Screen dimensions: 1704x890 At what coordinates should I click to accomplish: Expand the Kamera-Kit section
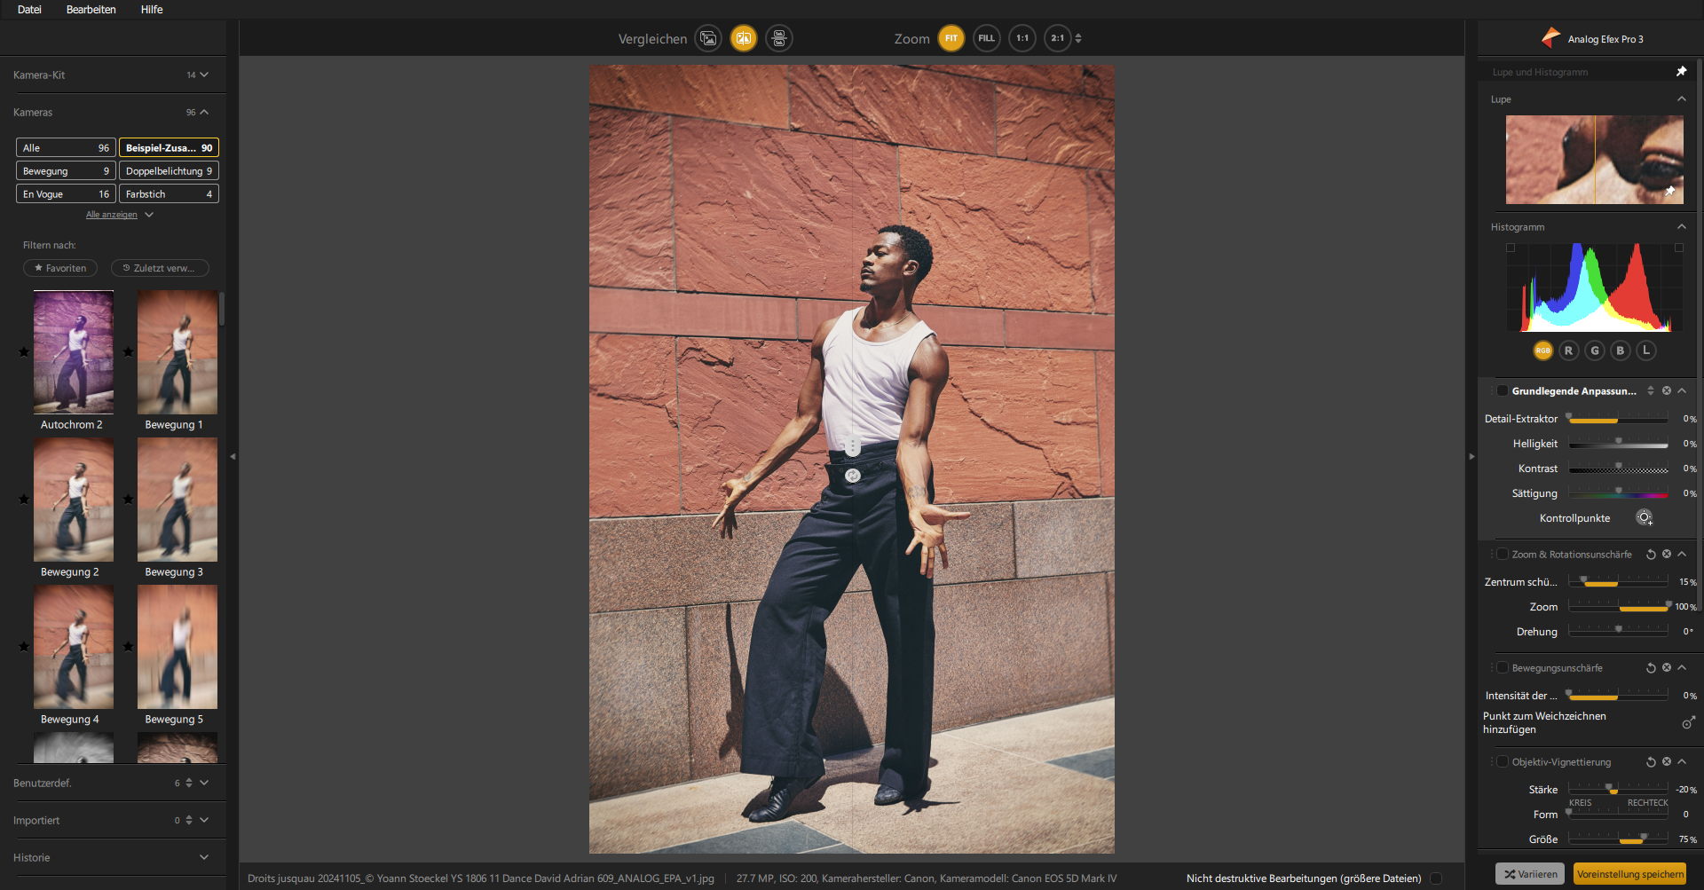click(x=204, y=75)
